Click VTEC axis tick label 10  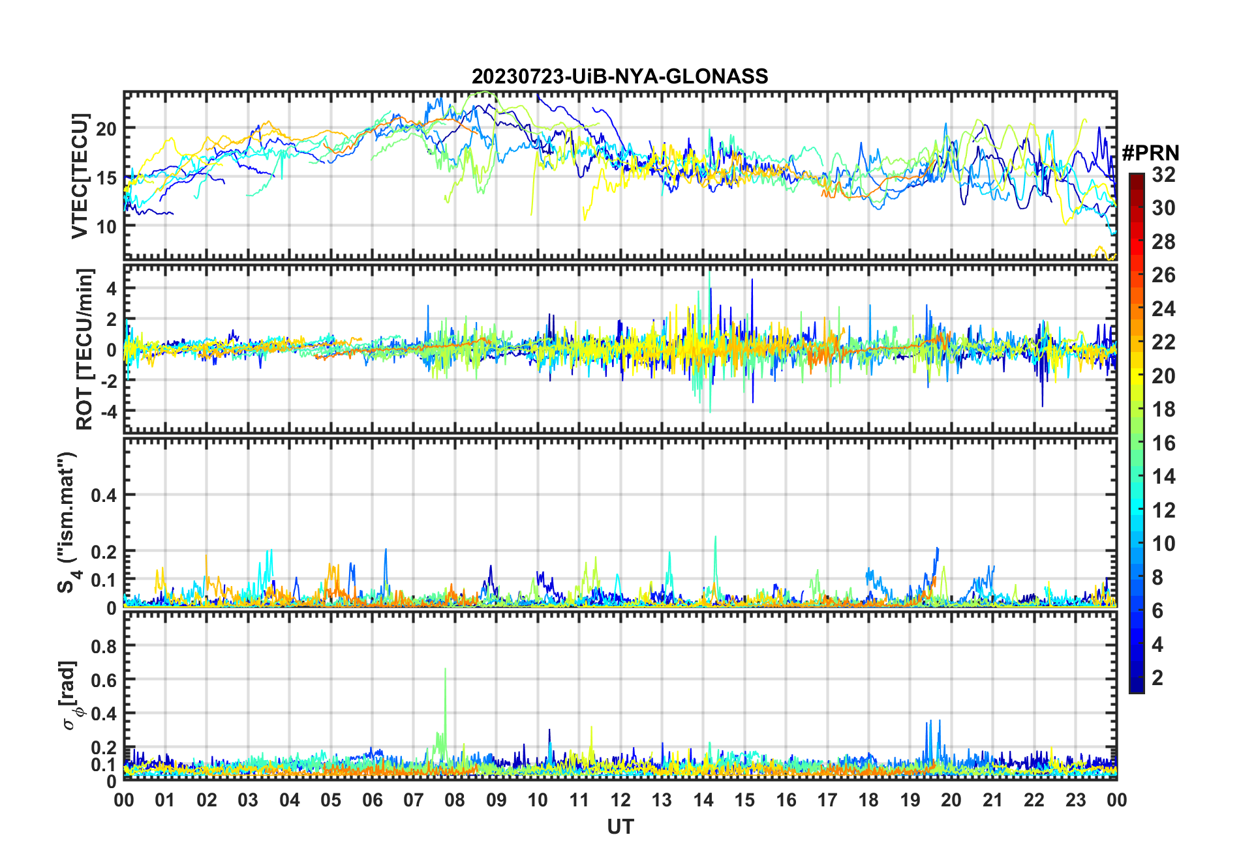(x=106, y=227)
